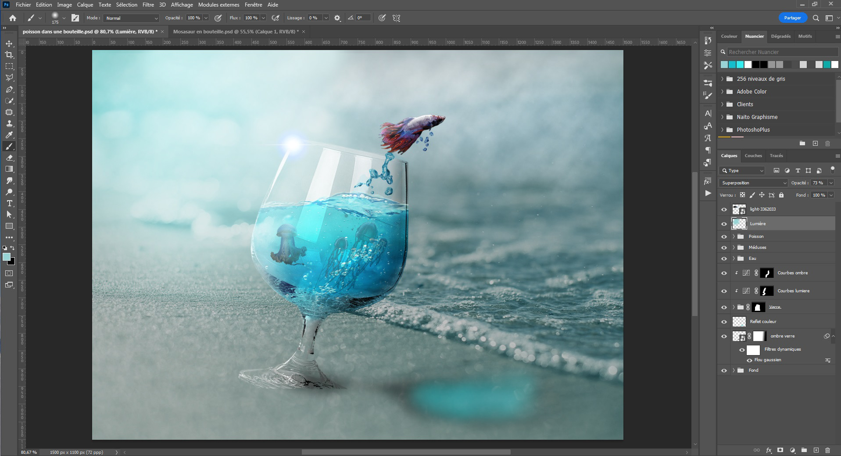This screenshot has height=456, width=841.
Task: Hide the Fond group
Action: 724,370
